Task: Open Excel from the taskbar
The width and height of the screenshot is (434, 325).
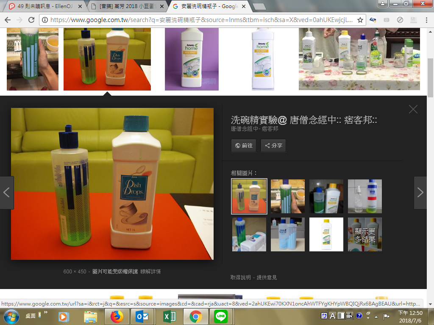Action: (170, 317)
